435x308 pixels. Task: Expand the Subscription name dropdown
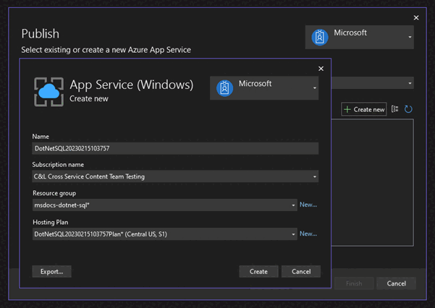click(x=315, y=176)
